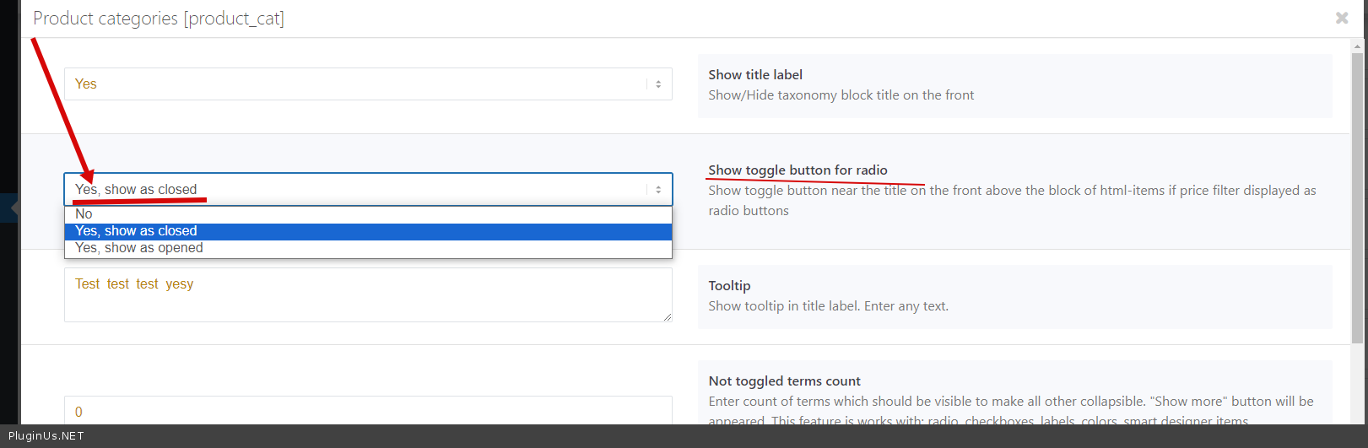Click the scrollbar up arrow
The image size is (1368, 448).
point(1357,46)
